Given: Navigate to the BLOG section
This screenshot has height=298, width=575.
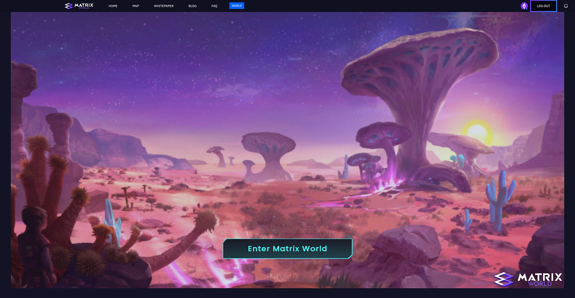Looking at the screenshot, I should [x=192, y=6].
